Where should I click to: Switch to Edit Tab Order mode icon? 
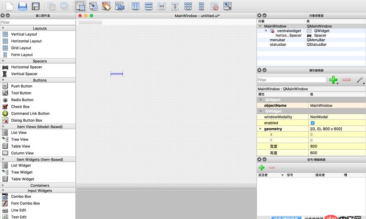coord(120,6)
